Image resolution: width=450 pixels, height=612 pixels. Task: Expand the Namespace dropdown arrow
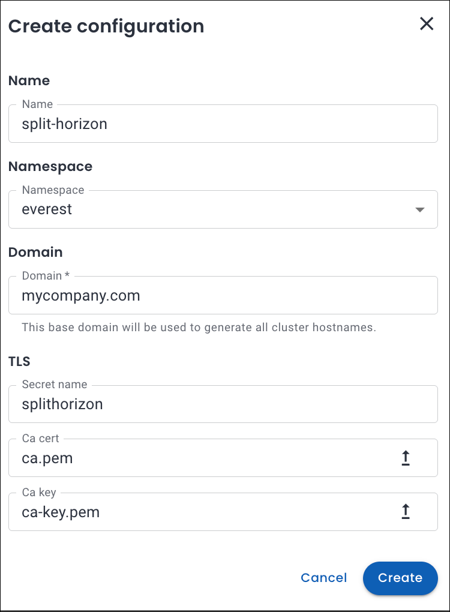click(420, 209)
